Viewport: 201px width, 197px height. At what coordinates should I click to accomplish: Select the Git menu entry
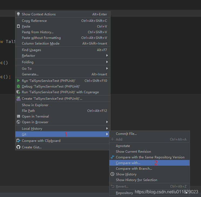coord(63,134)
